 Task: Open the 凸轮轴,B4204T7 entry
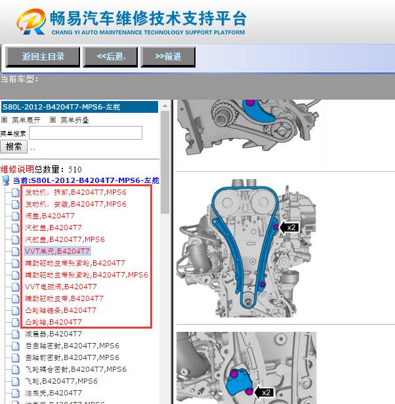point(53,322)
